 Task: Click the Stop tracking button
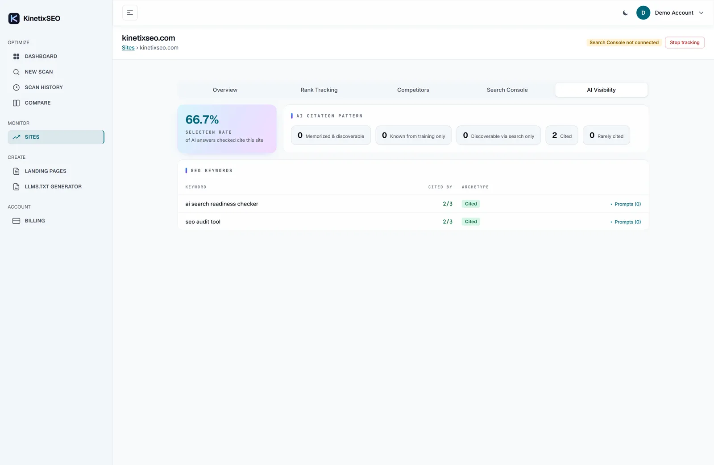pyautogui.click(x=685, y=43)
